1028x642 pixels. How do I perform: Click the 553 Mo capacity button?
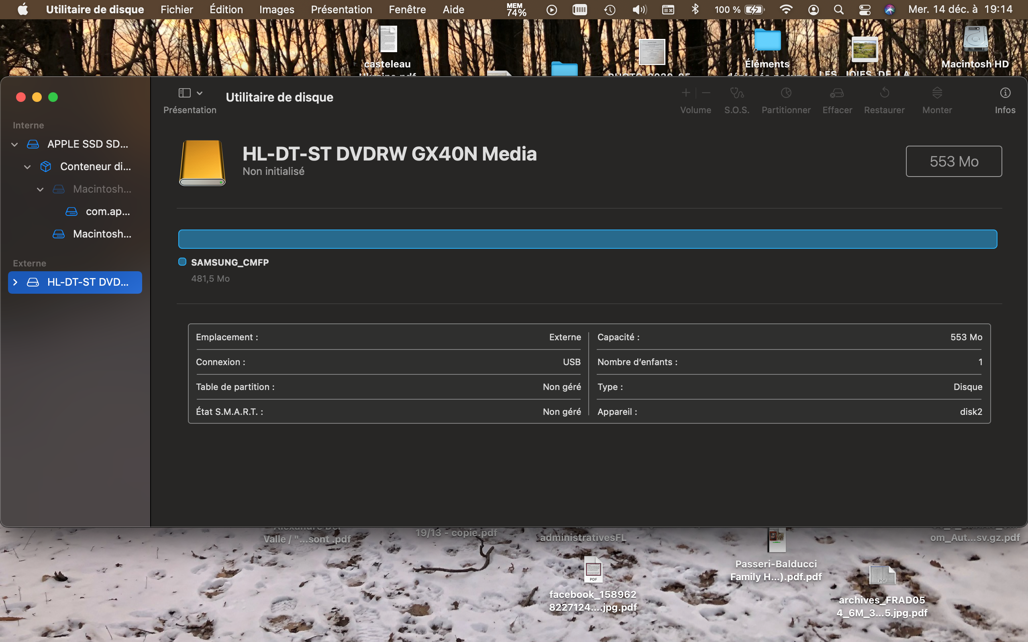pos(953,161)
